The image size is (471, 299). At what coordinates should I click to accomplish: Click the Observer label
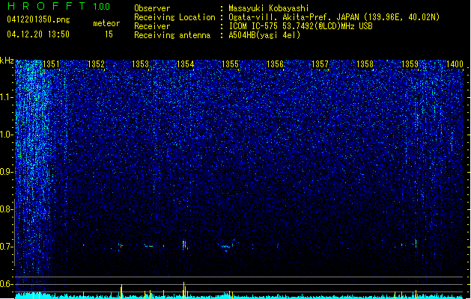click(x=152, y=8)
